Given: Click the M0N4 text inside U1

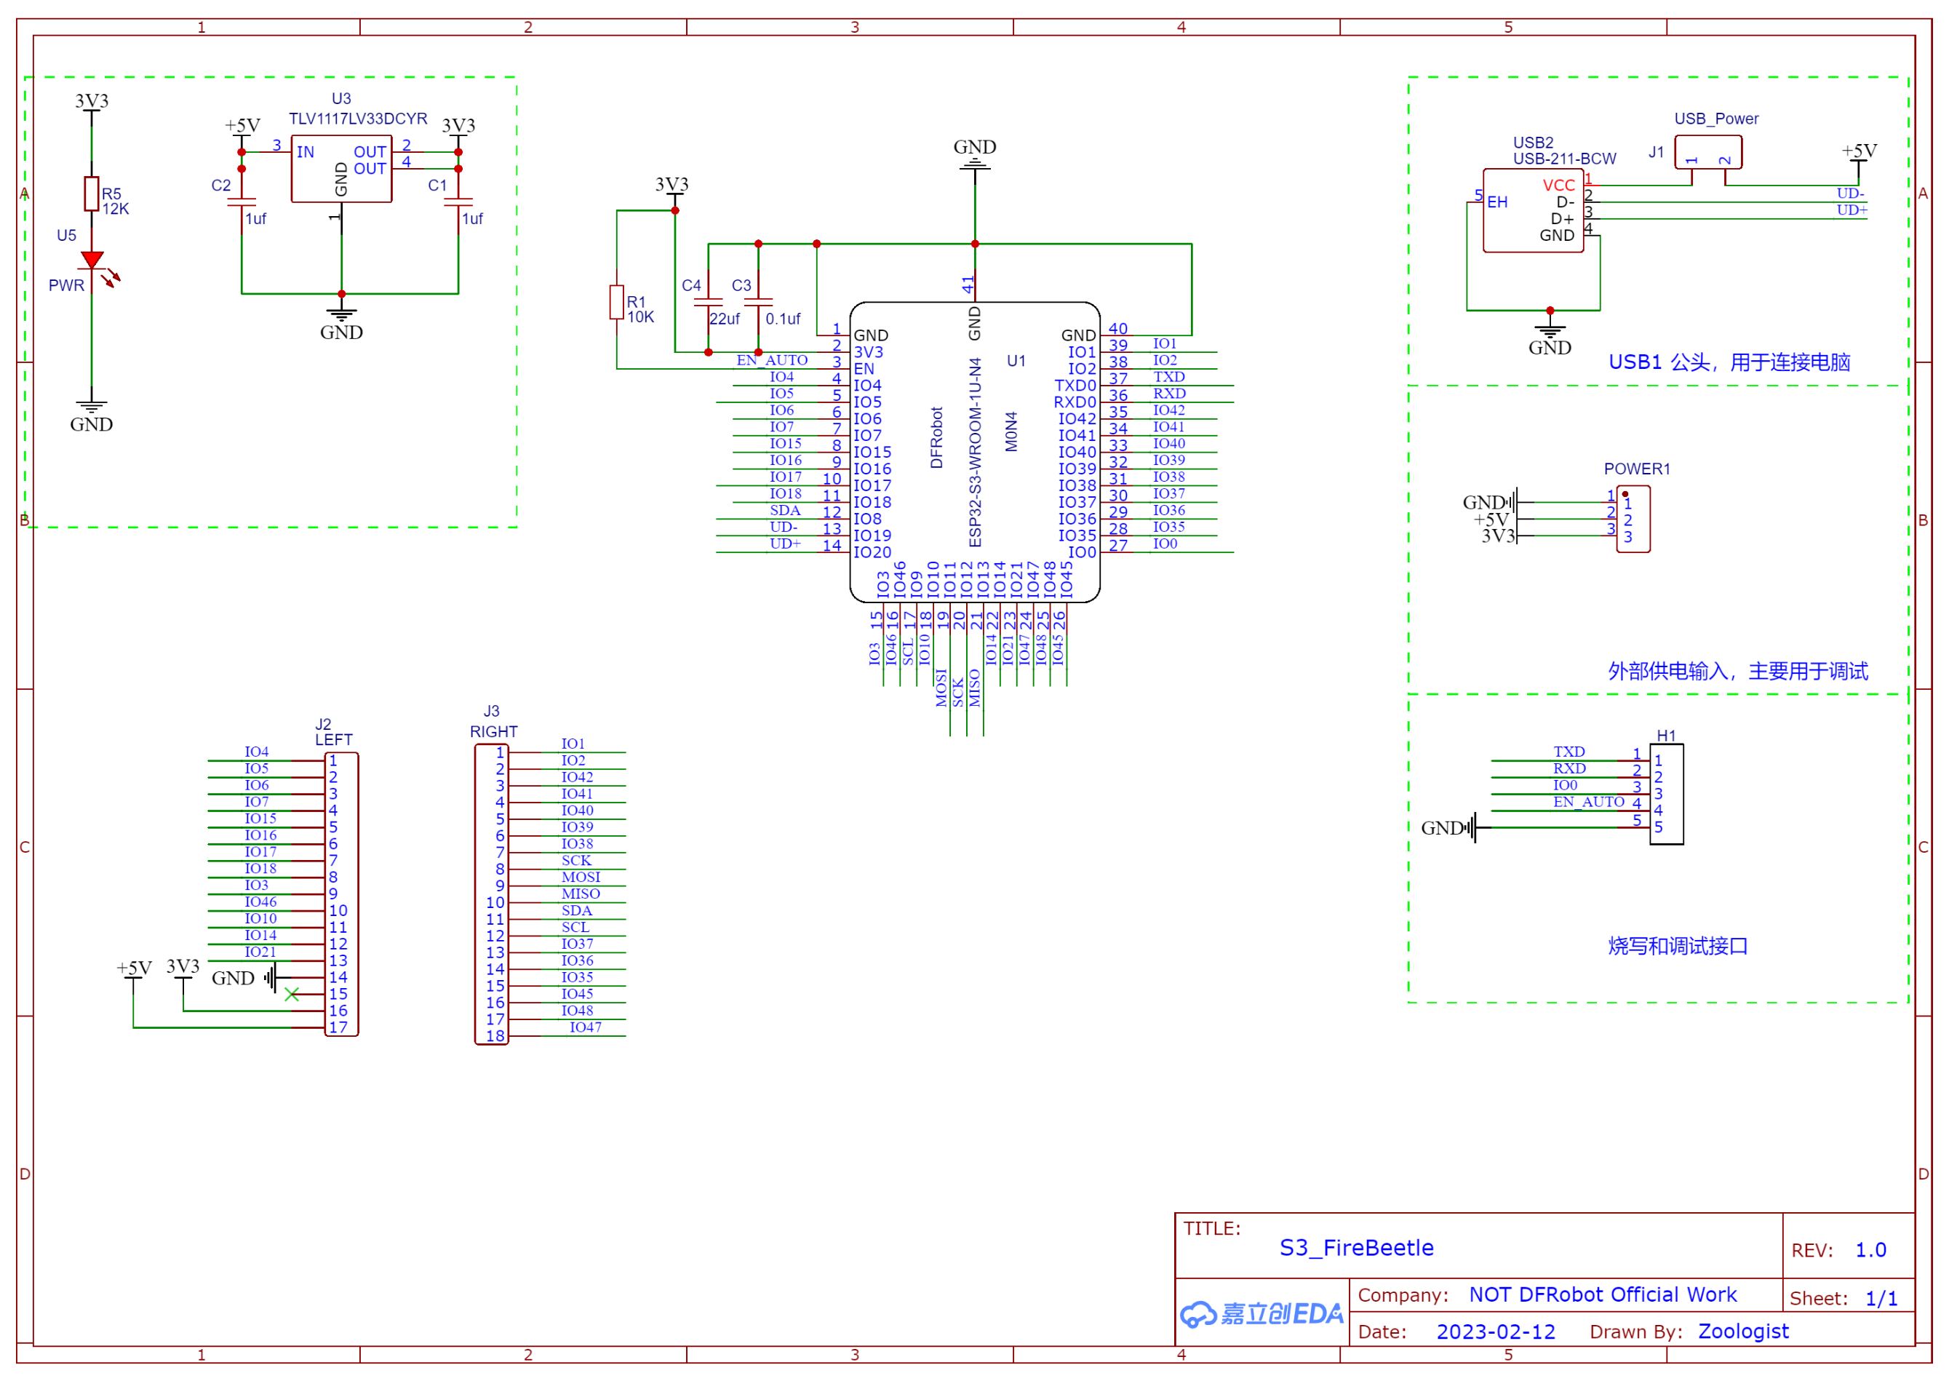Looking at the screenshot, I should coord(1011,432).
